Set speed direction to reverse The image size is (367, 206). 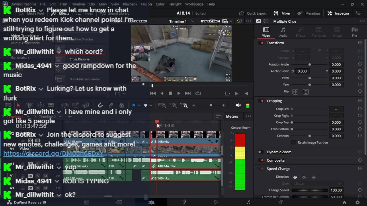[304, 177]
